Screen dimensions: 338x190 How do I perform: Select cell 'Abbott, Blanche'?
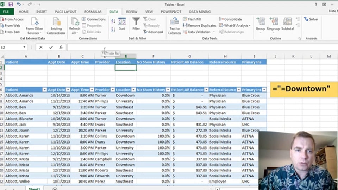coord(26,119)
